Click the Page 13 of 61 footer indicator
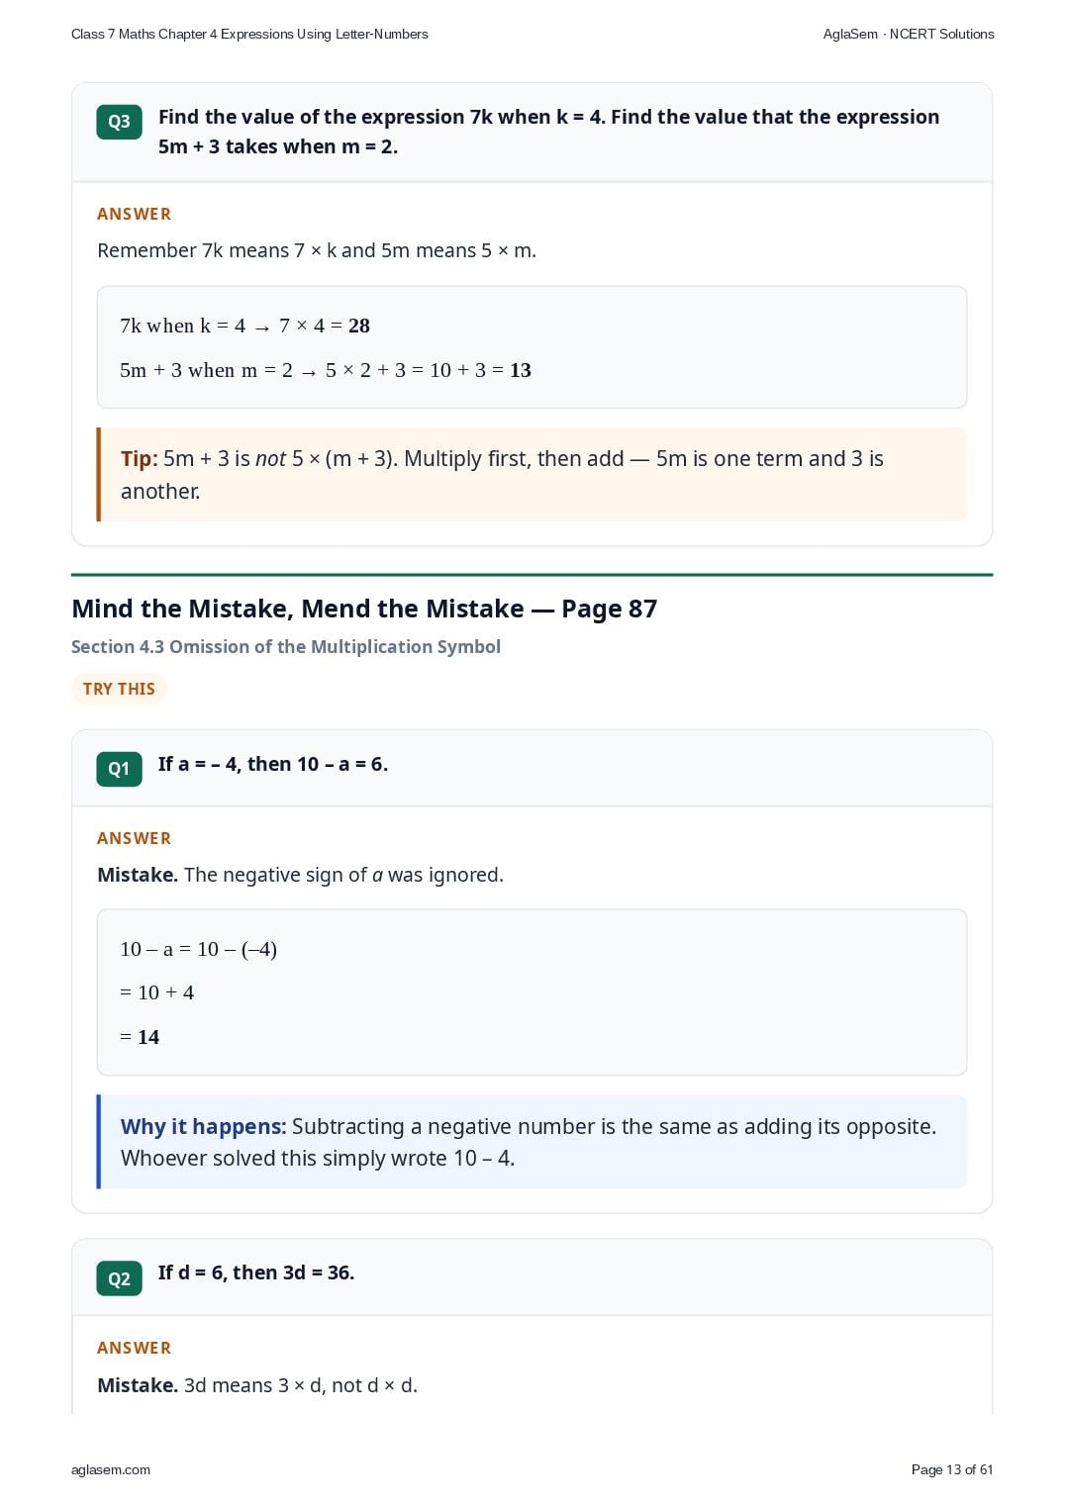Image resolution: width=1065 pixels, height=1506 pixels. pos(952,1469)
